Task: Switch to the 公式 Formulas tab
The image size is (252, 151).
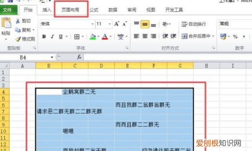Action: point(94,10)
